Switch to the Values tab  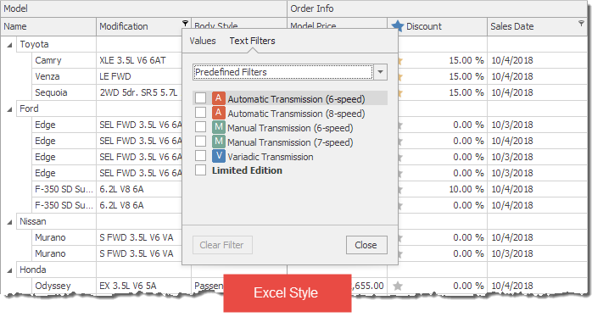[203, 41]
